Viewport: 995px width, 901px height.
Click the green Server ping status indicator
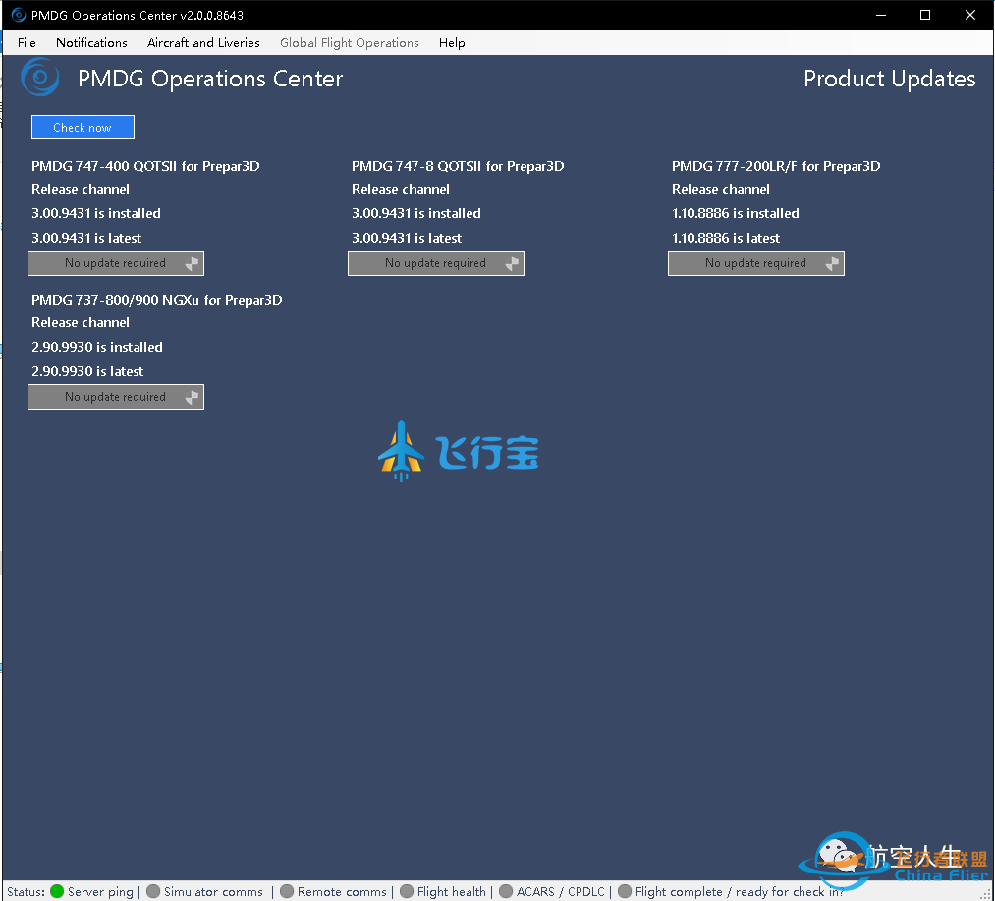[x=56, y=891]
